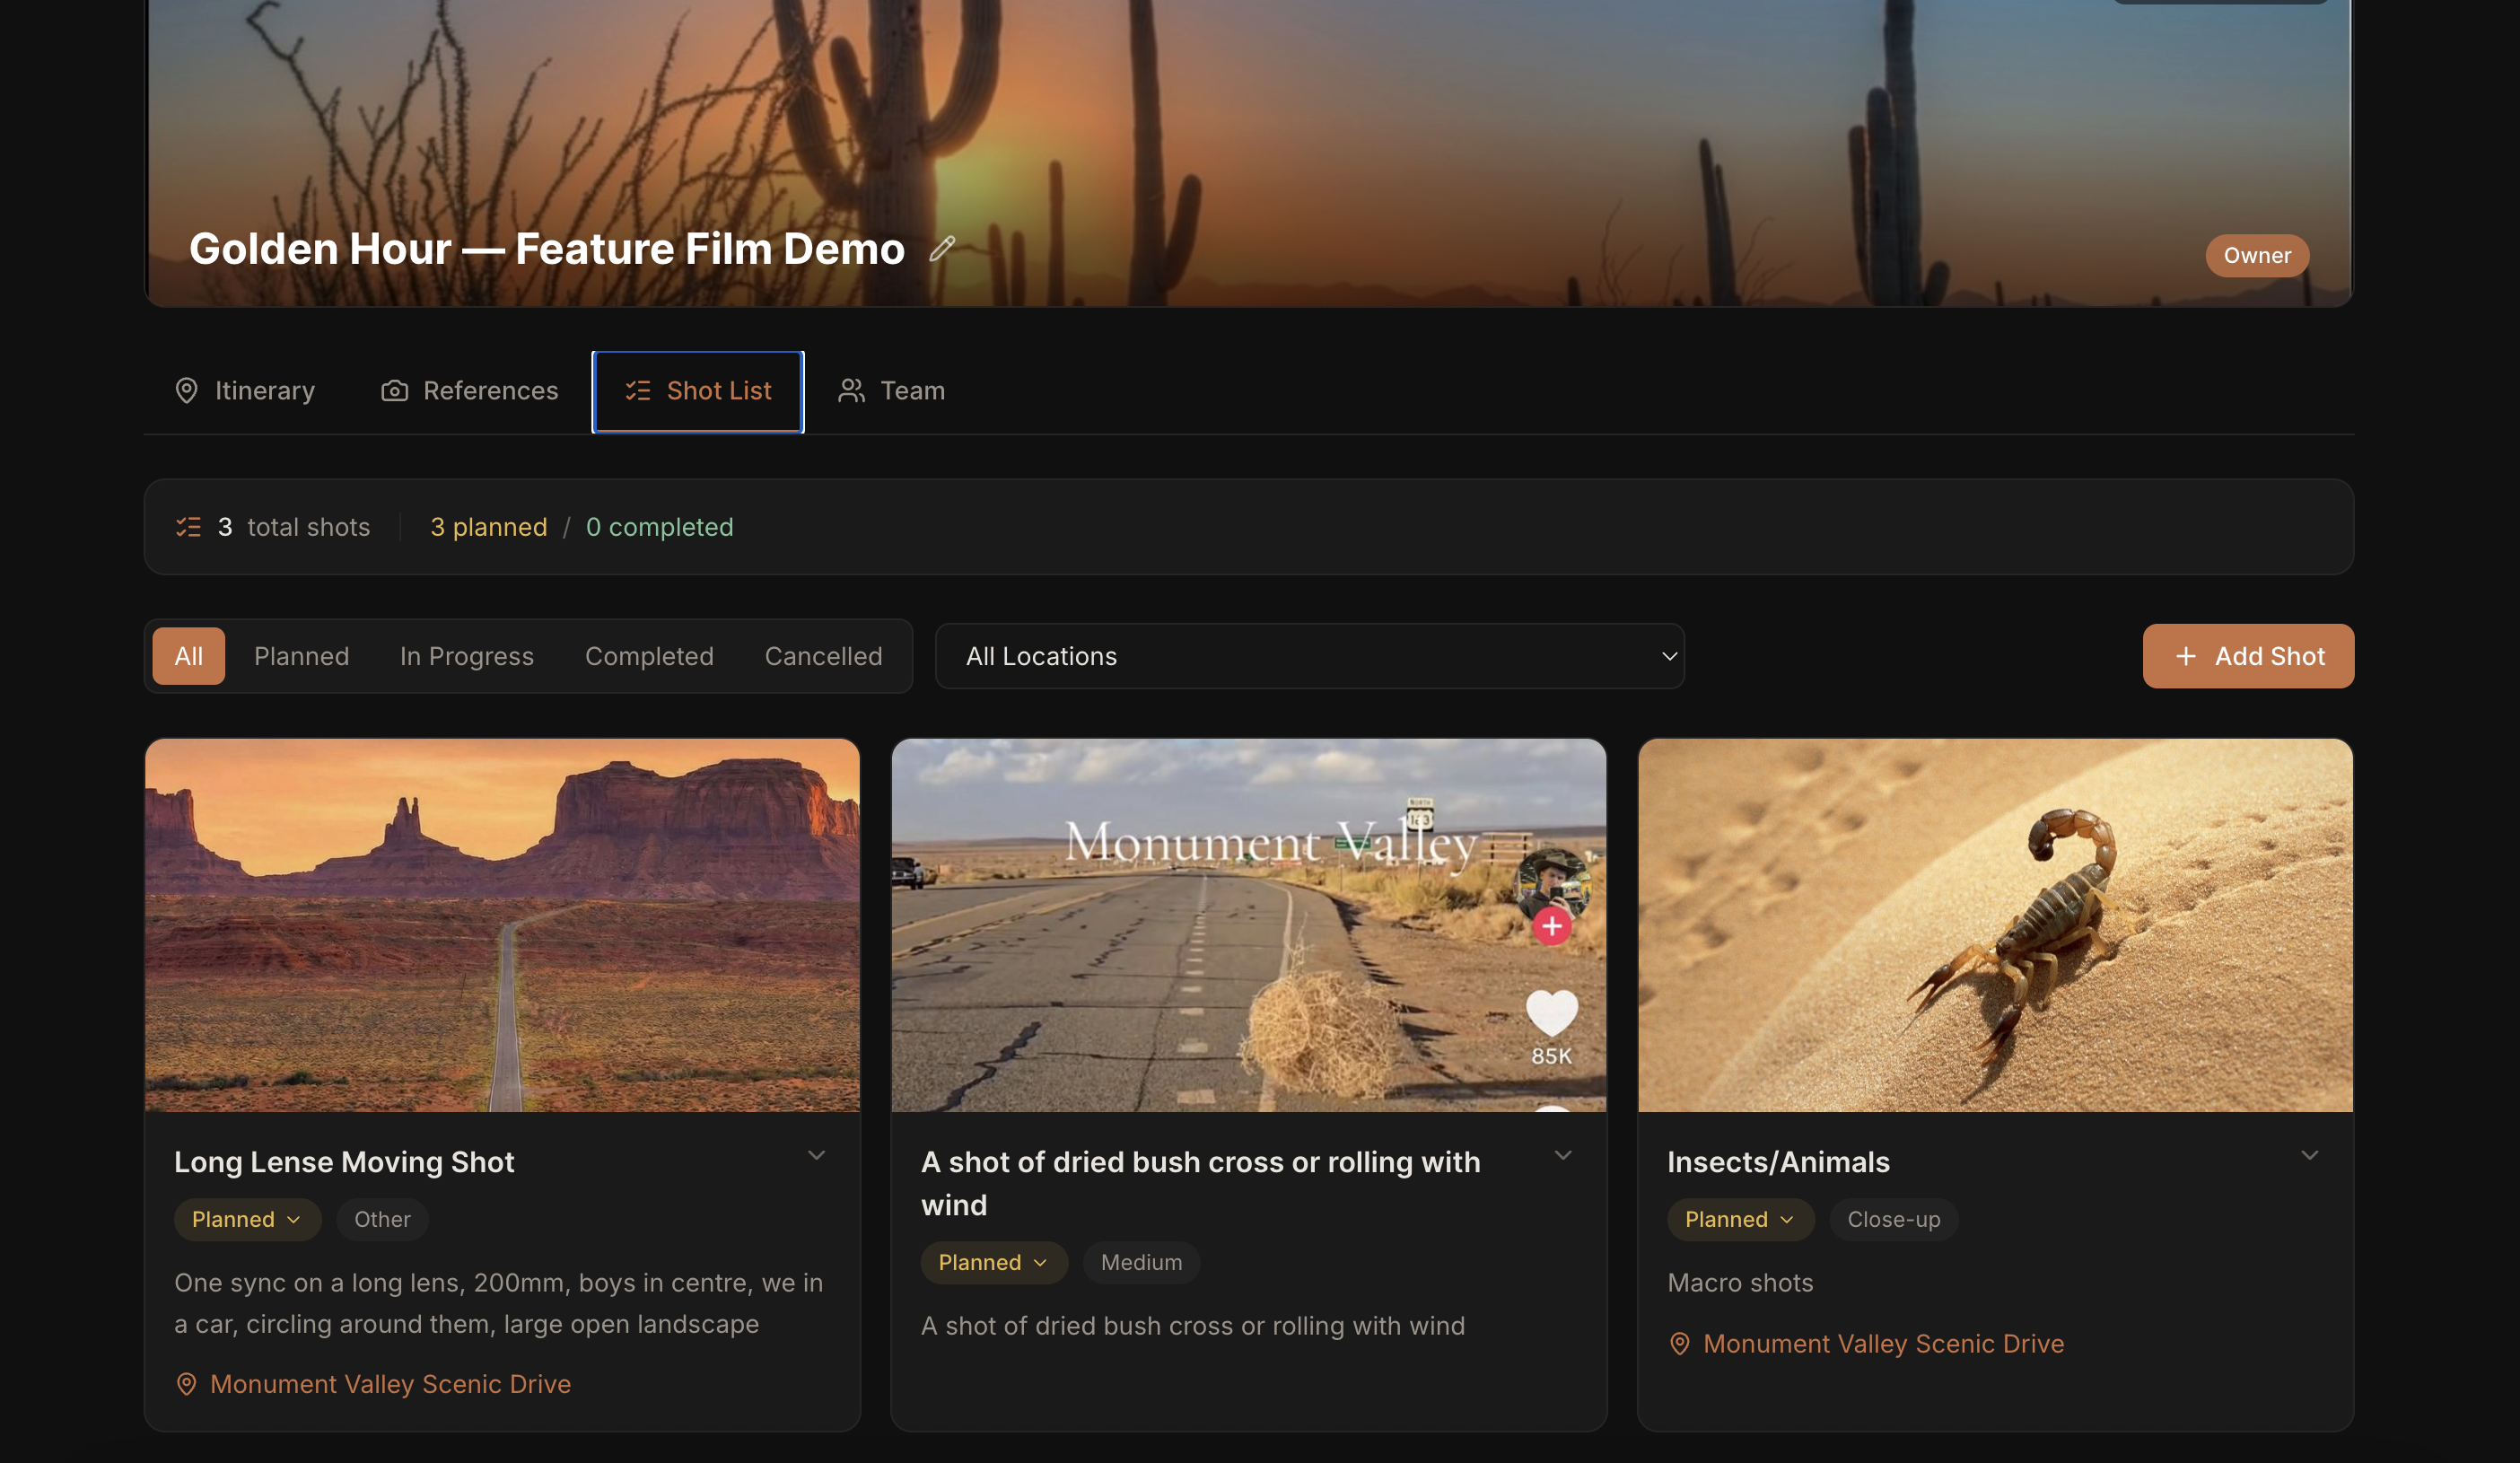Switch to the Cancelled filter
Screen dimensions: 2520x1463
point(823,656)
